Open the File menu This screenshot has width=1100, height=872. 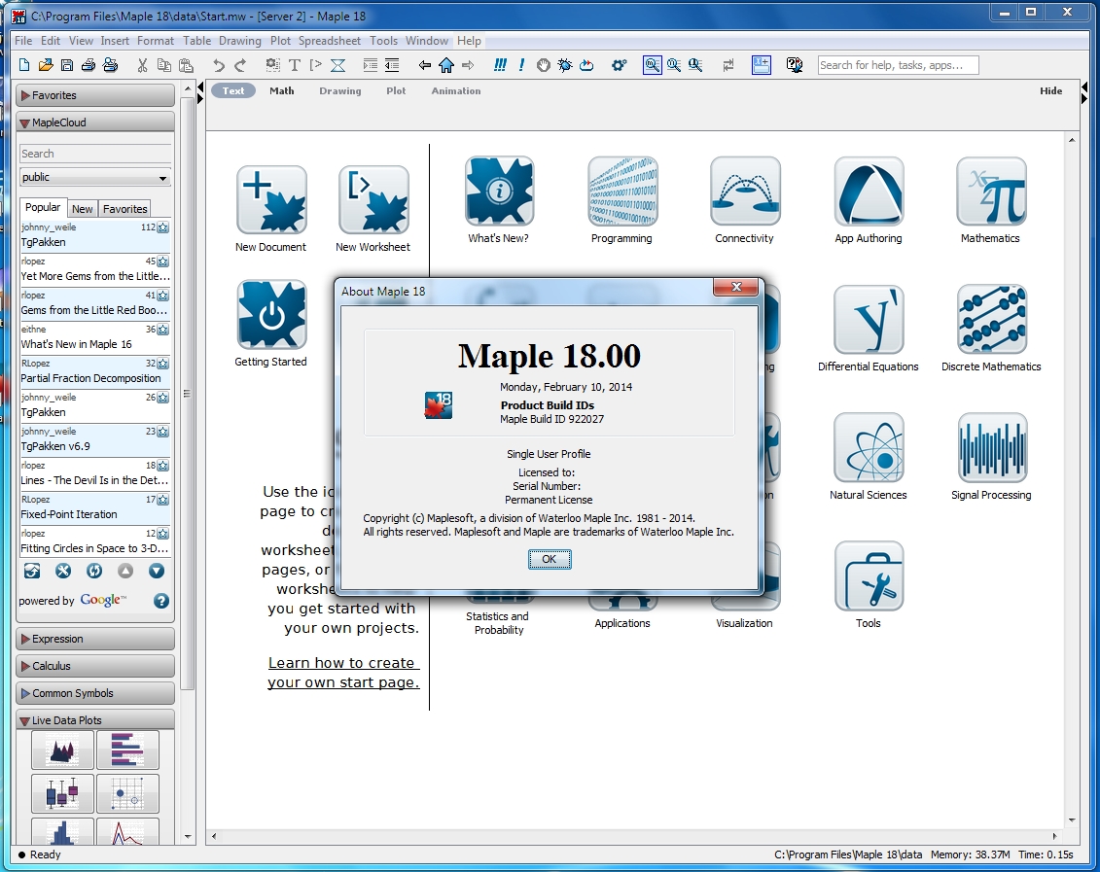(x=23, y=41)
